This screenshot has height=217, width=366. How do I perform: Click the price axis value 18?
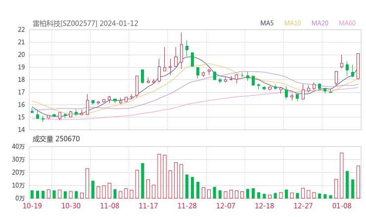21,79
